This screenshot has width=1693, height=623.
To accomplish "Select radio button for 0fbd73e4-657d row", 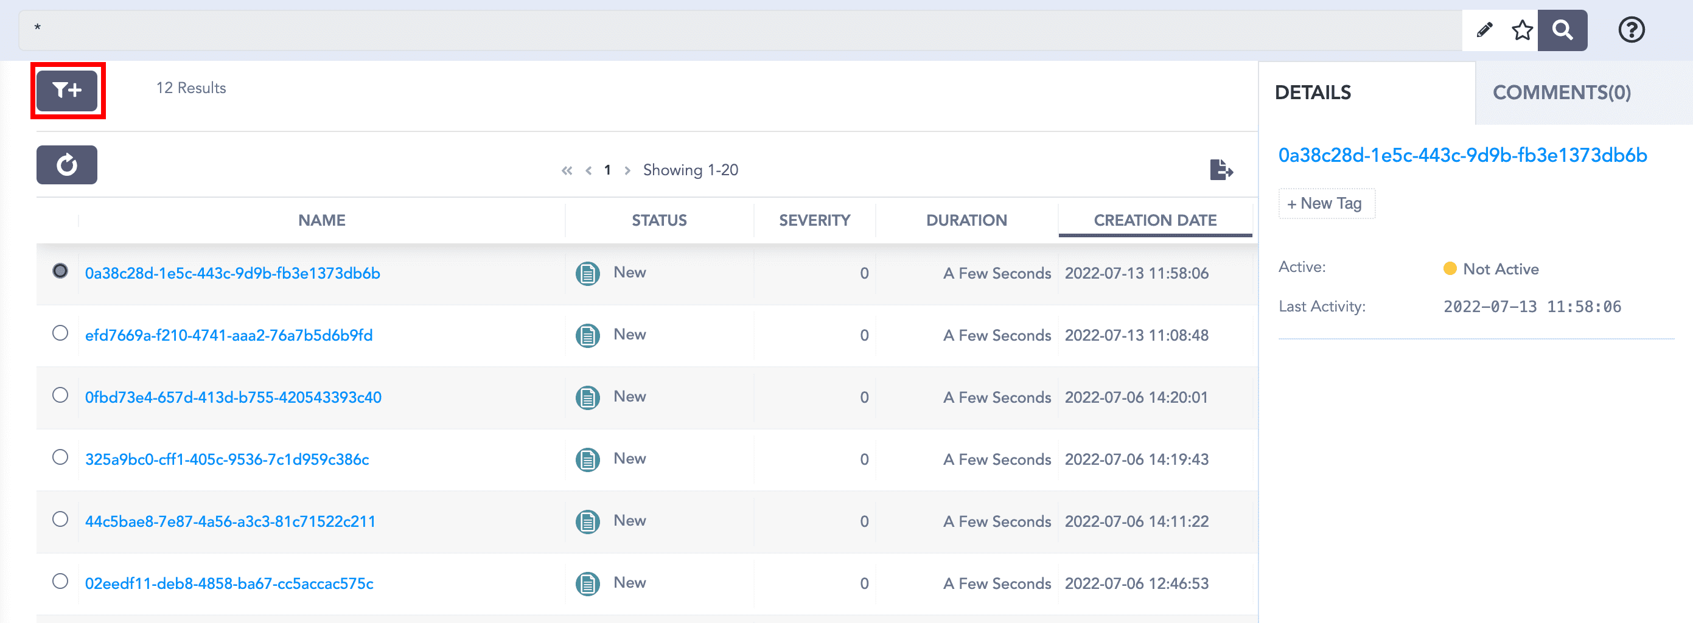I will (x=60, y=395).
